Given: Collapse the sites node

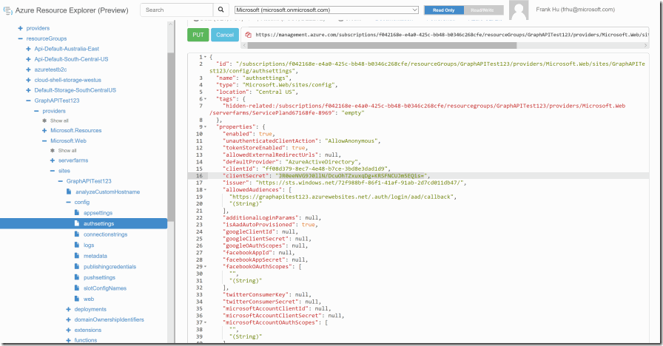Looking at the screenshot, I should pyautogui.click(x=53, y=171).
